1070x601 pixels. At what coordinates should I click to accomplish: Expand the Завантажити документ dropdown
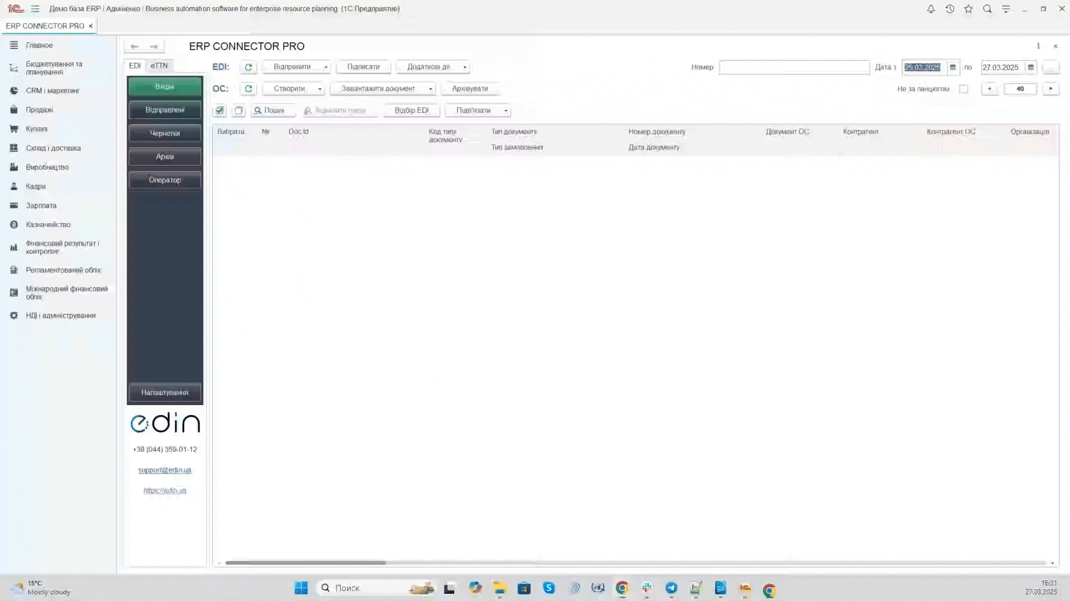(x=430, y=89)
